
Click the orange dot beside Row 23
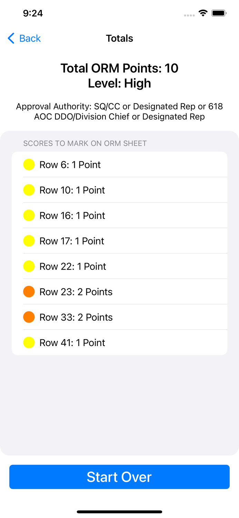tap(29, 291)
